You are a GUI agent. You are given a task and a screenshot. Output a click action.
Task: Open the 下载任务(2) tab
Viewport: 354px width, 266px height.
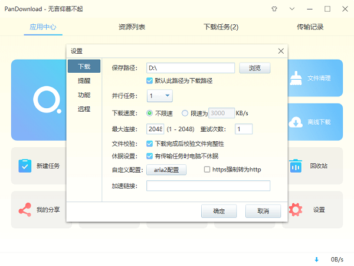tap(221, 27)
